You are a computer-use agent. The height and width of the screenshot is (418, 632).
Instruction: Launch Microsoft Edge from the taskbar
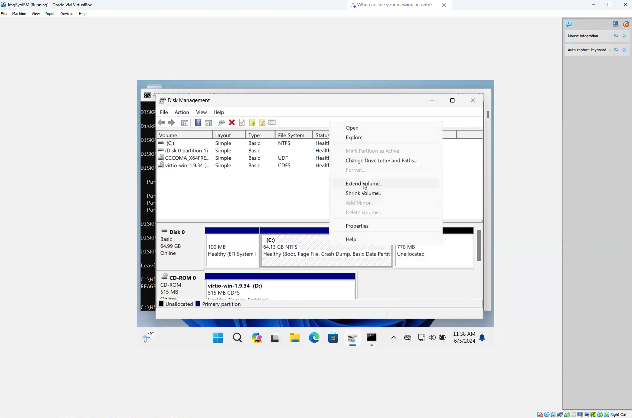point(314,337)
